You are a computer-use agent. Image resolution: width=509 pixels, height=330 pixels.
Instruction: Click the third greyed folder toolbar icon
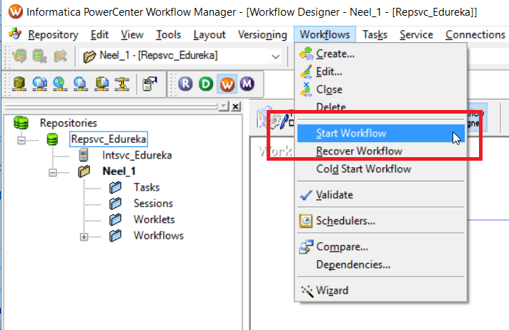pyautogui.click(x=60, y=56)
